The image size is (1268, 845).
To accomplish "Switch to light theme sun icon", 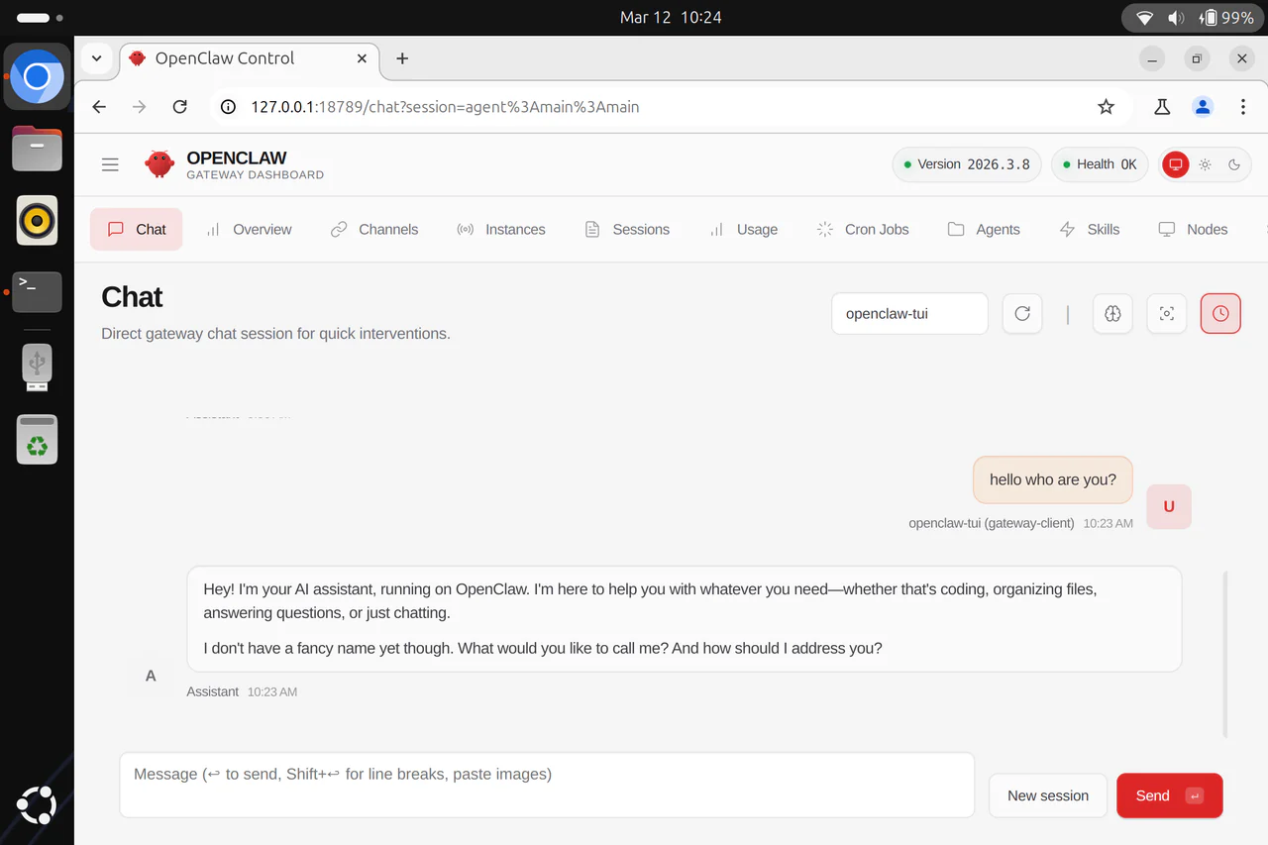I will coord(1205,164).
